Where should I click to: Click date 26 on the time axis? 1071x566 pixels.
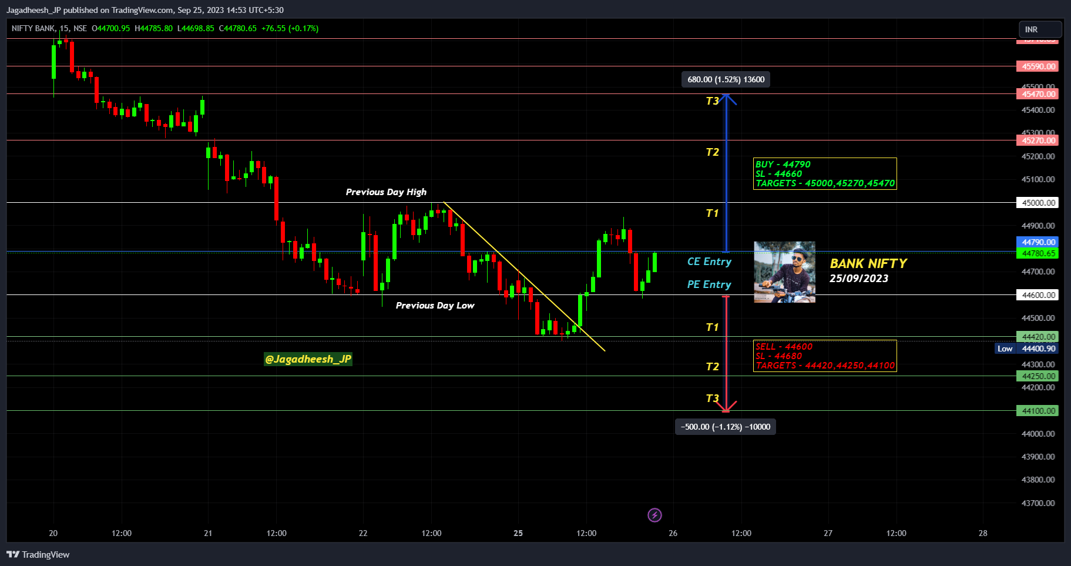(673, 533)
